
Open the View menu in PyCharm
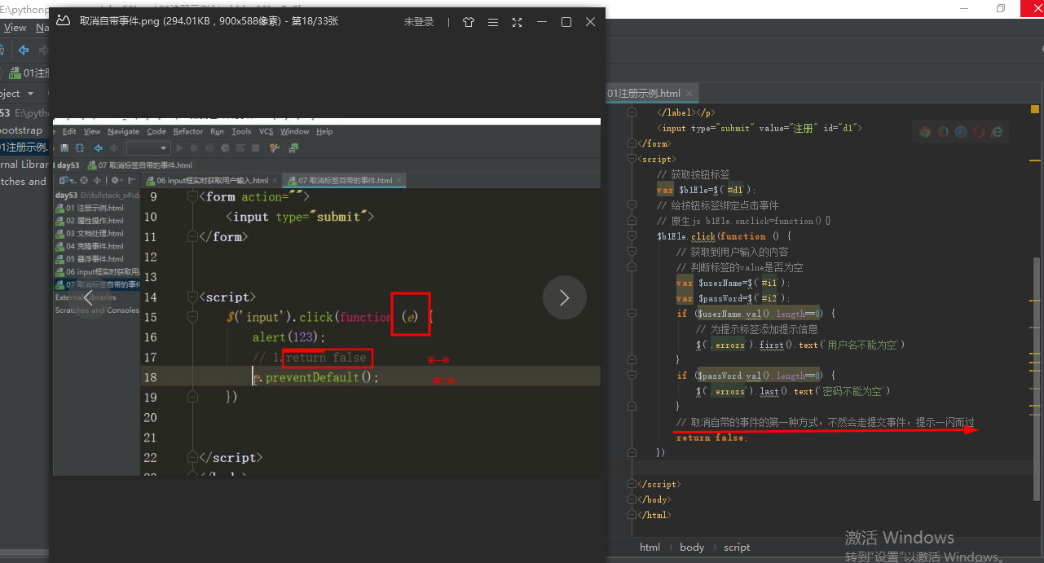click(15, 28)
